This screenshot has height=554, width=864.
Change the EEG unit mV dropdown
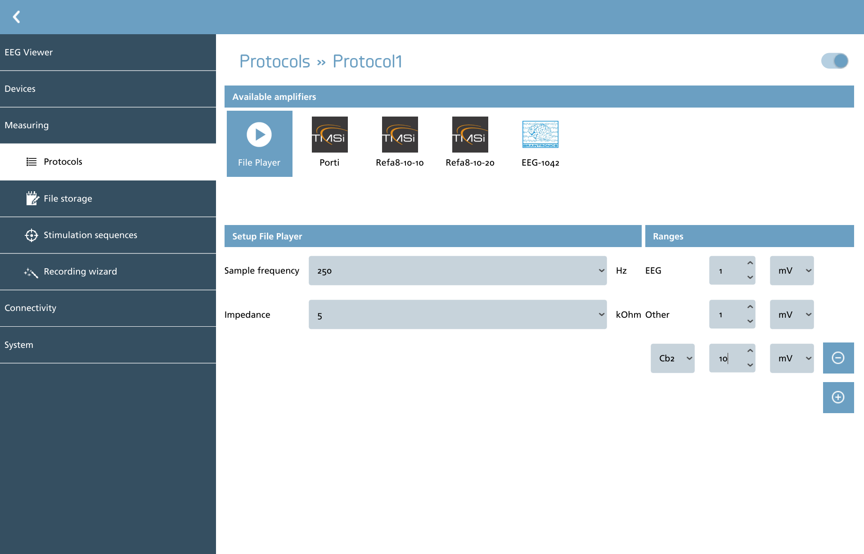coord(792,270)
